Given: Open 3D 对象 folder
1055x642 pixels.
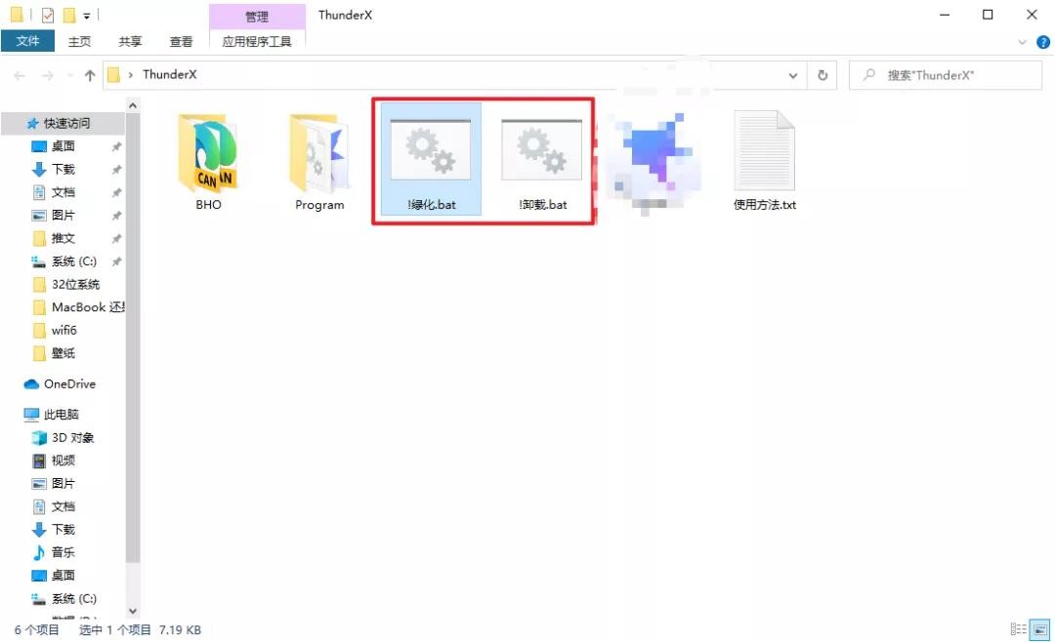Looking at the screenshot, I should [x=72, y=438].
